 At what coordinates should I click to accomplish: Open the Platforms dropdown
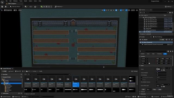coord(59,7)
